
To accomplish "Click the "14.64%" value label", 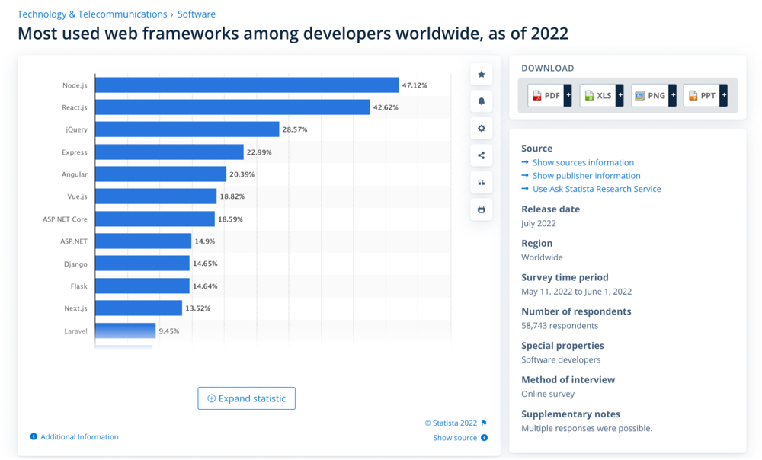I will point(205,286).
